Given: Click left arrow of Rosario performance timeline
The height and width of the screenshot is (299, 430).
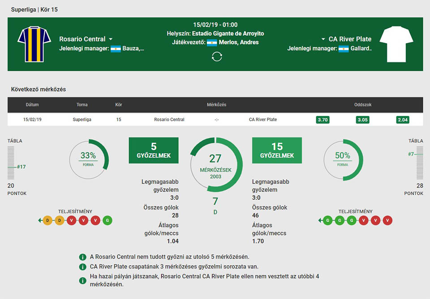Looking at the screenshot, I should pos(40,220).
